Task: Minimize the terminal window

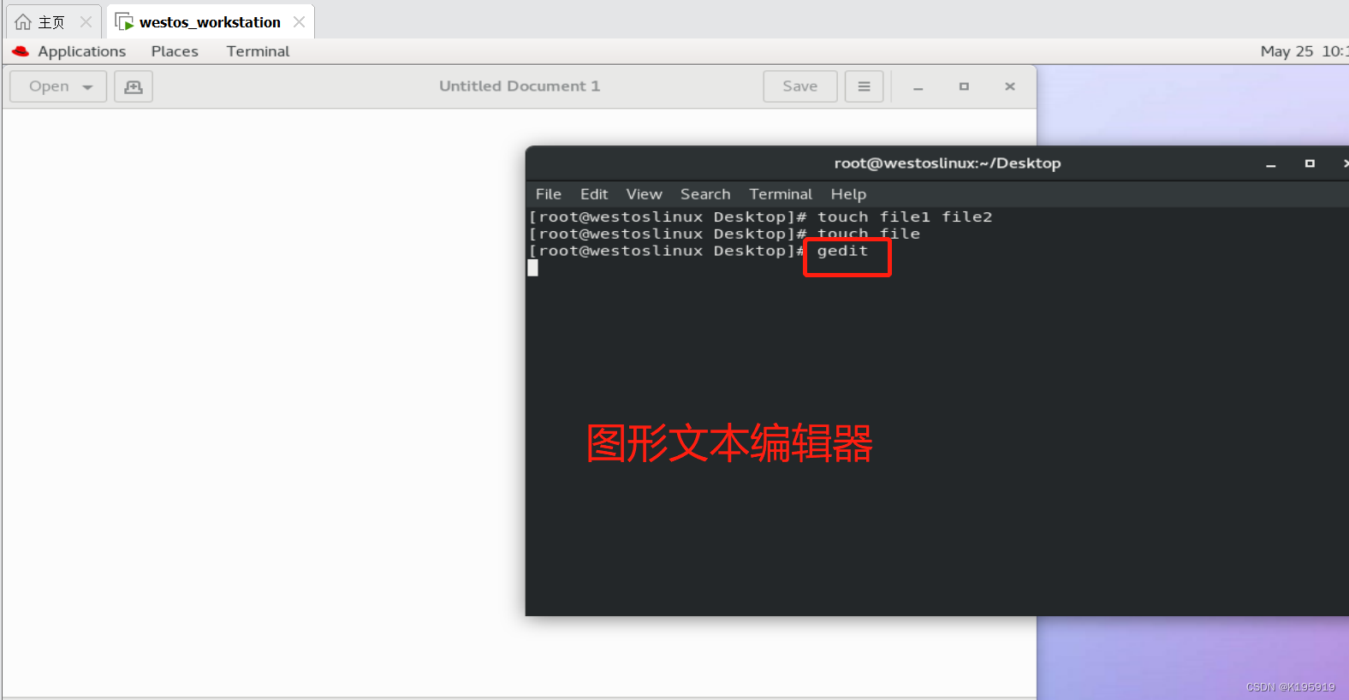Action: 1271,163
